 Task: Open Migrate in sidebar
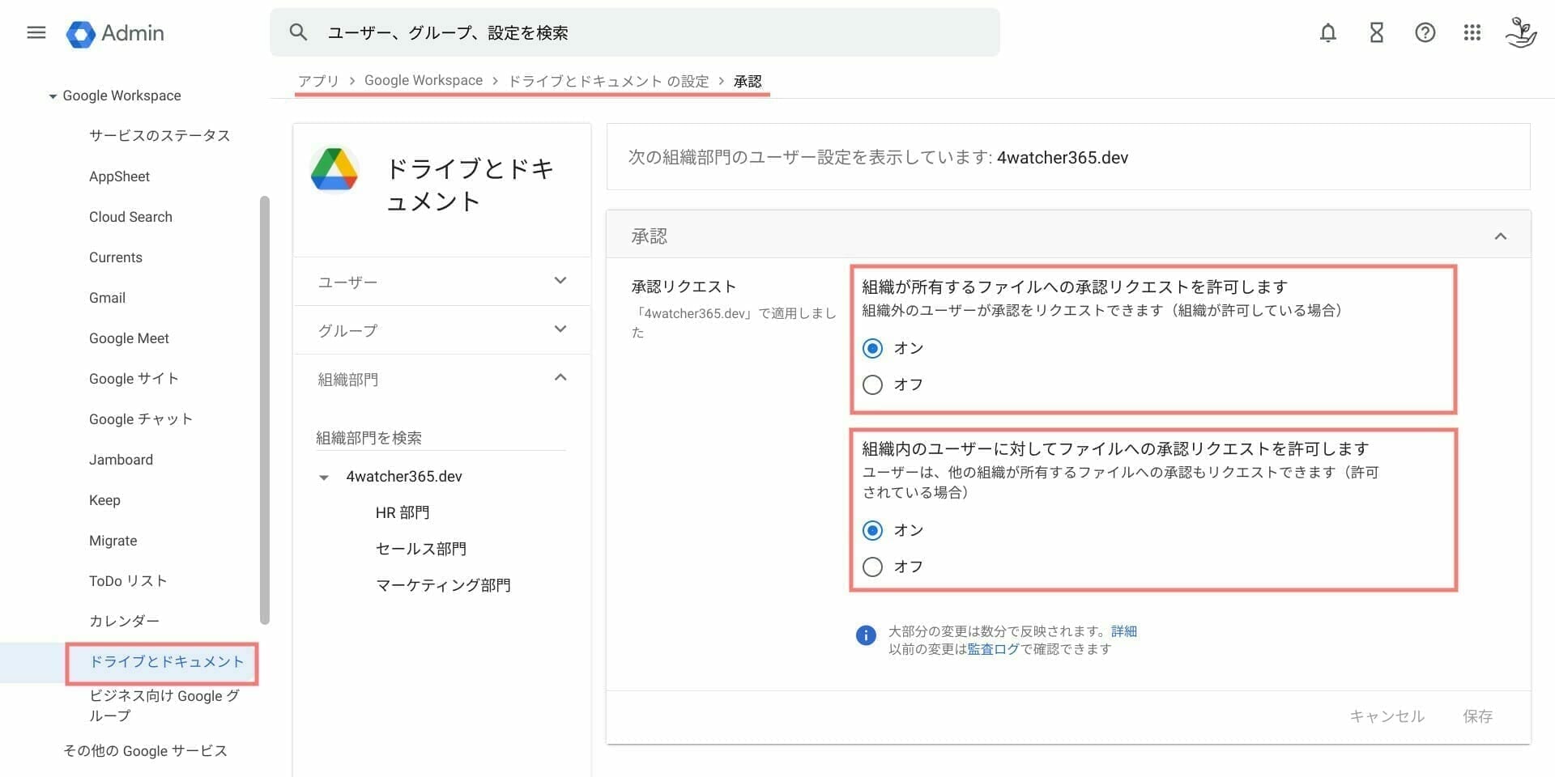pos(113,541)
